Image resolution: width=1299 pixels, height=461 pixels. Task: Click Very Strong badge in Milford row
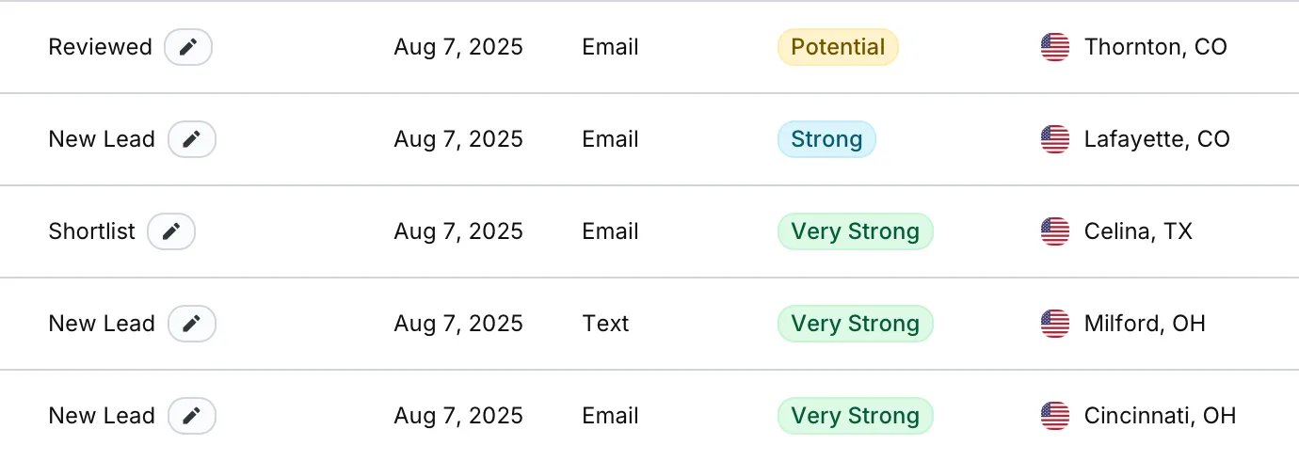(855, 324)
